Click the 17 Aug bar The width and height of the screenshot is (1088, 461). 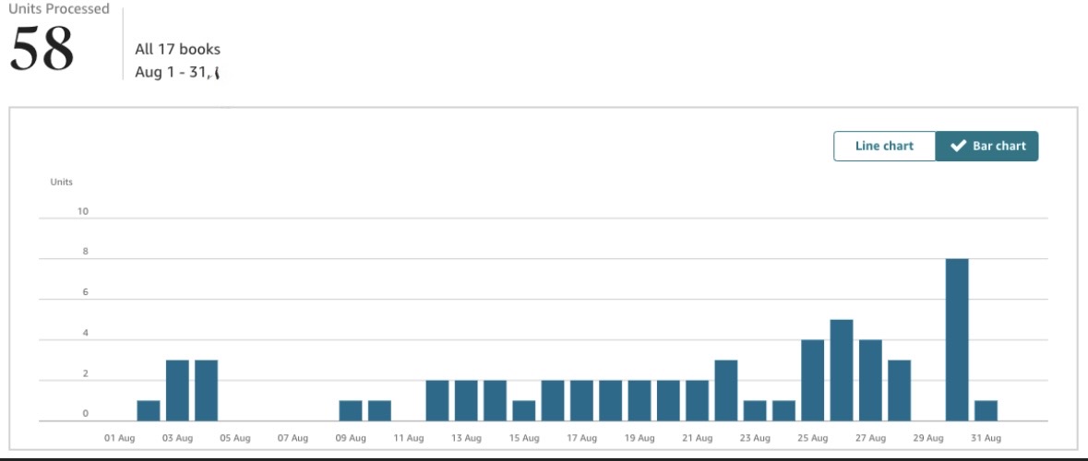581,401
